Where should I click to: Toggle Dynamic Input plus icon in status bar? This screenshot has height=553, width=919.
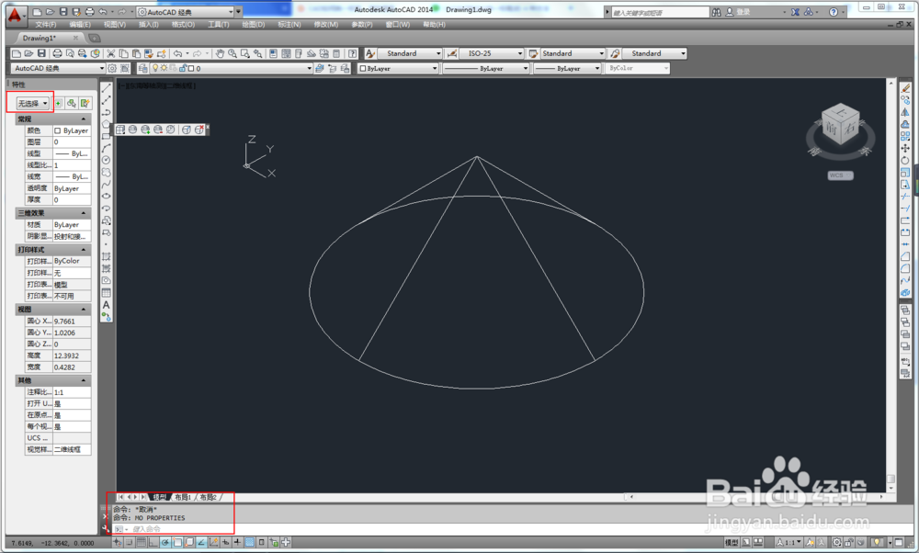click(226, 543)
